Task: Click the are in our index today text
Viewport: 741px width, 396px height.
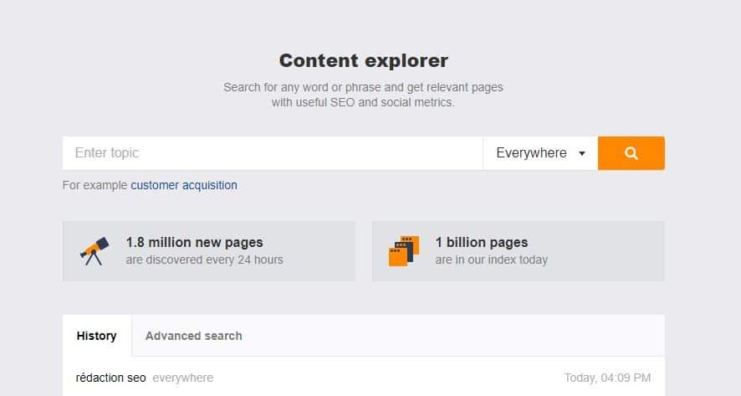Action: [492, 260]
